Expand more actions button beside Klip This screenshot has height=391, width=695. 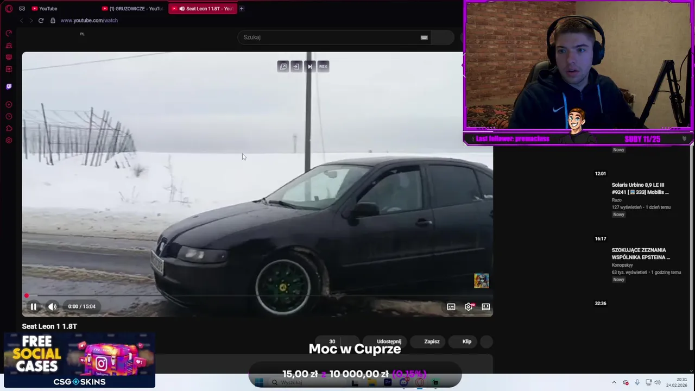click(x=486, y=342)
